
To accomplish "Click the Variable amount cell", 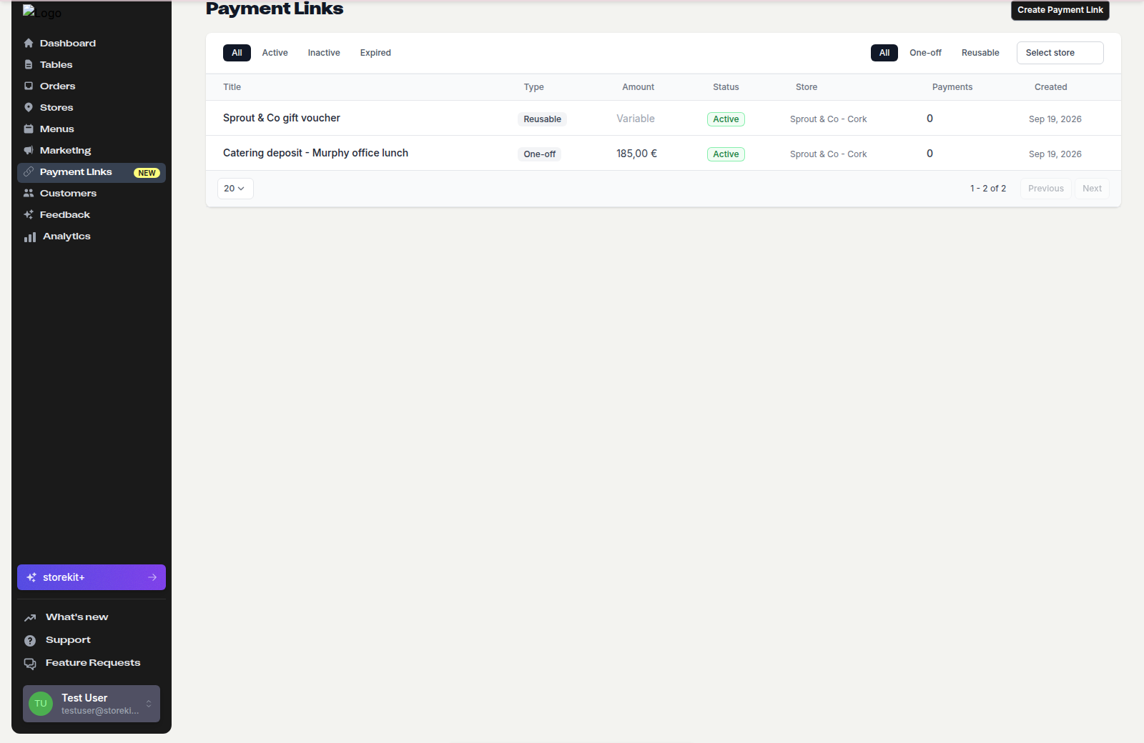I will click(x=636, y=119).
